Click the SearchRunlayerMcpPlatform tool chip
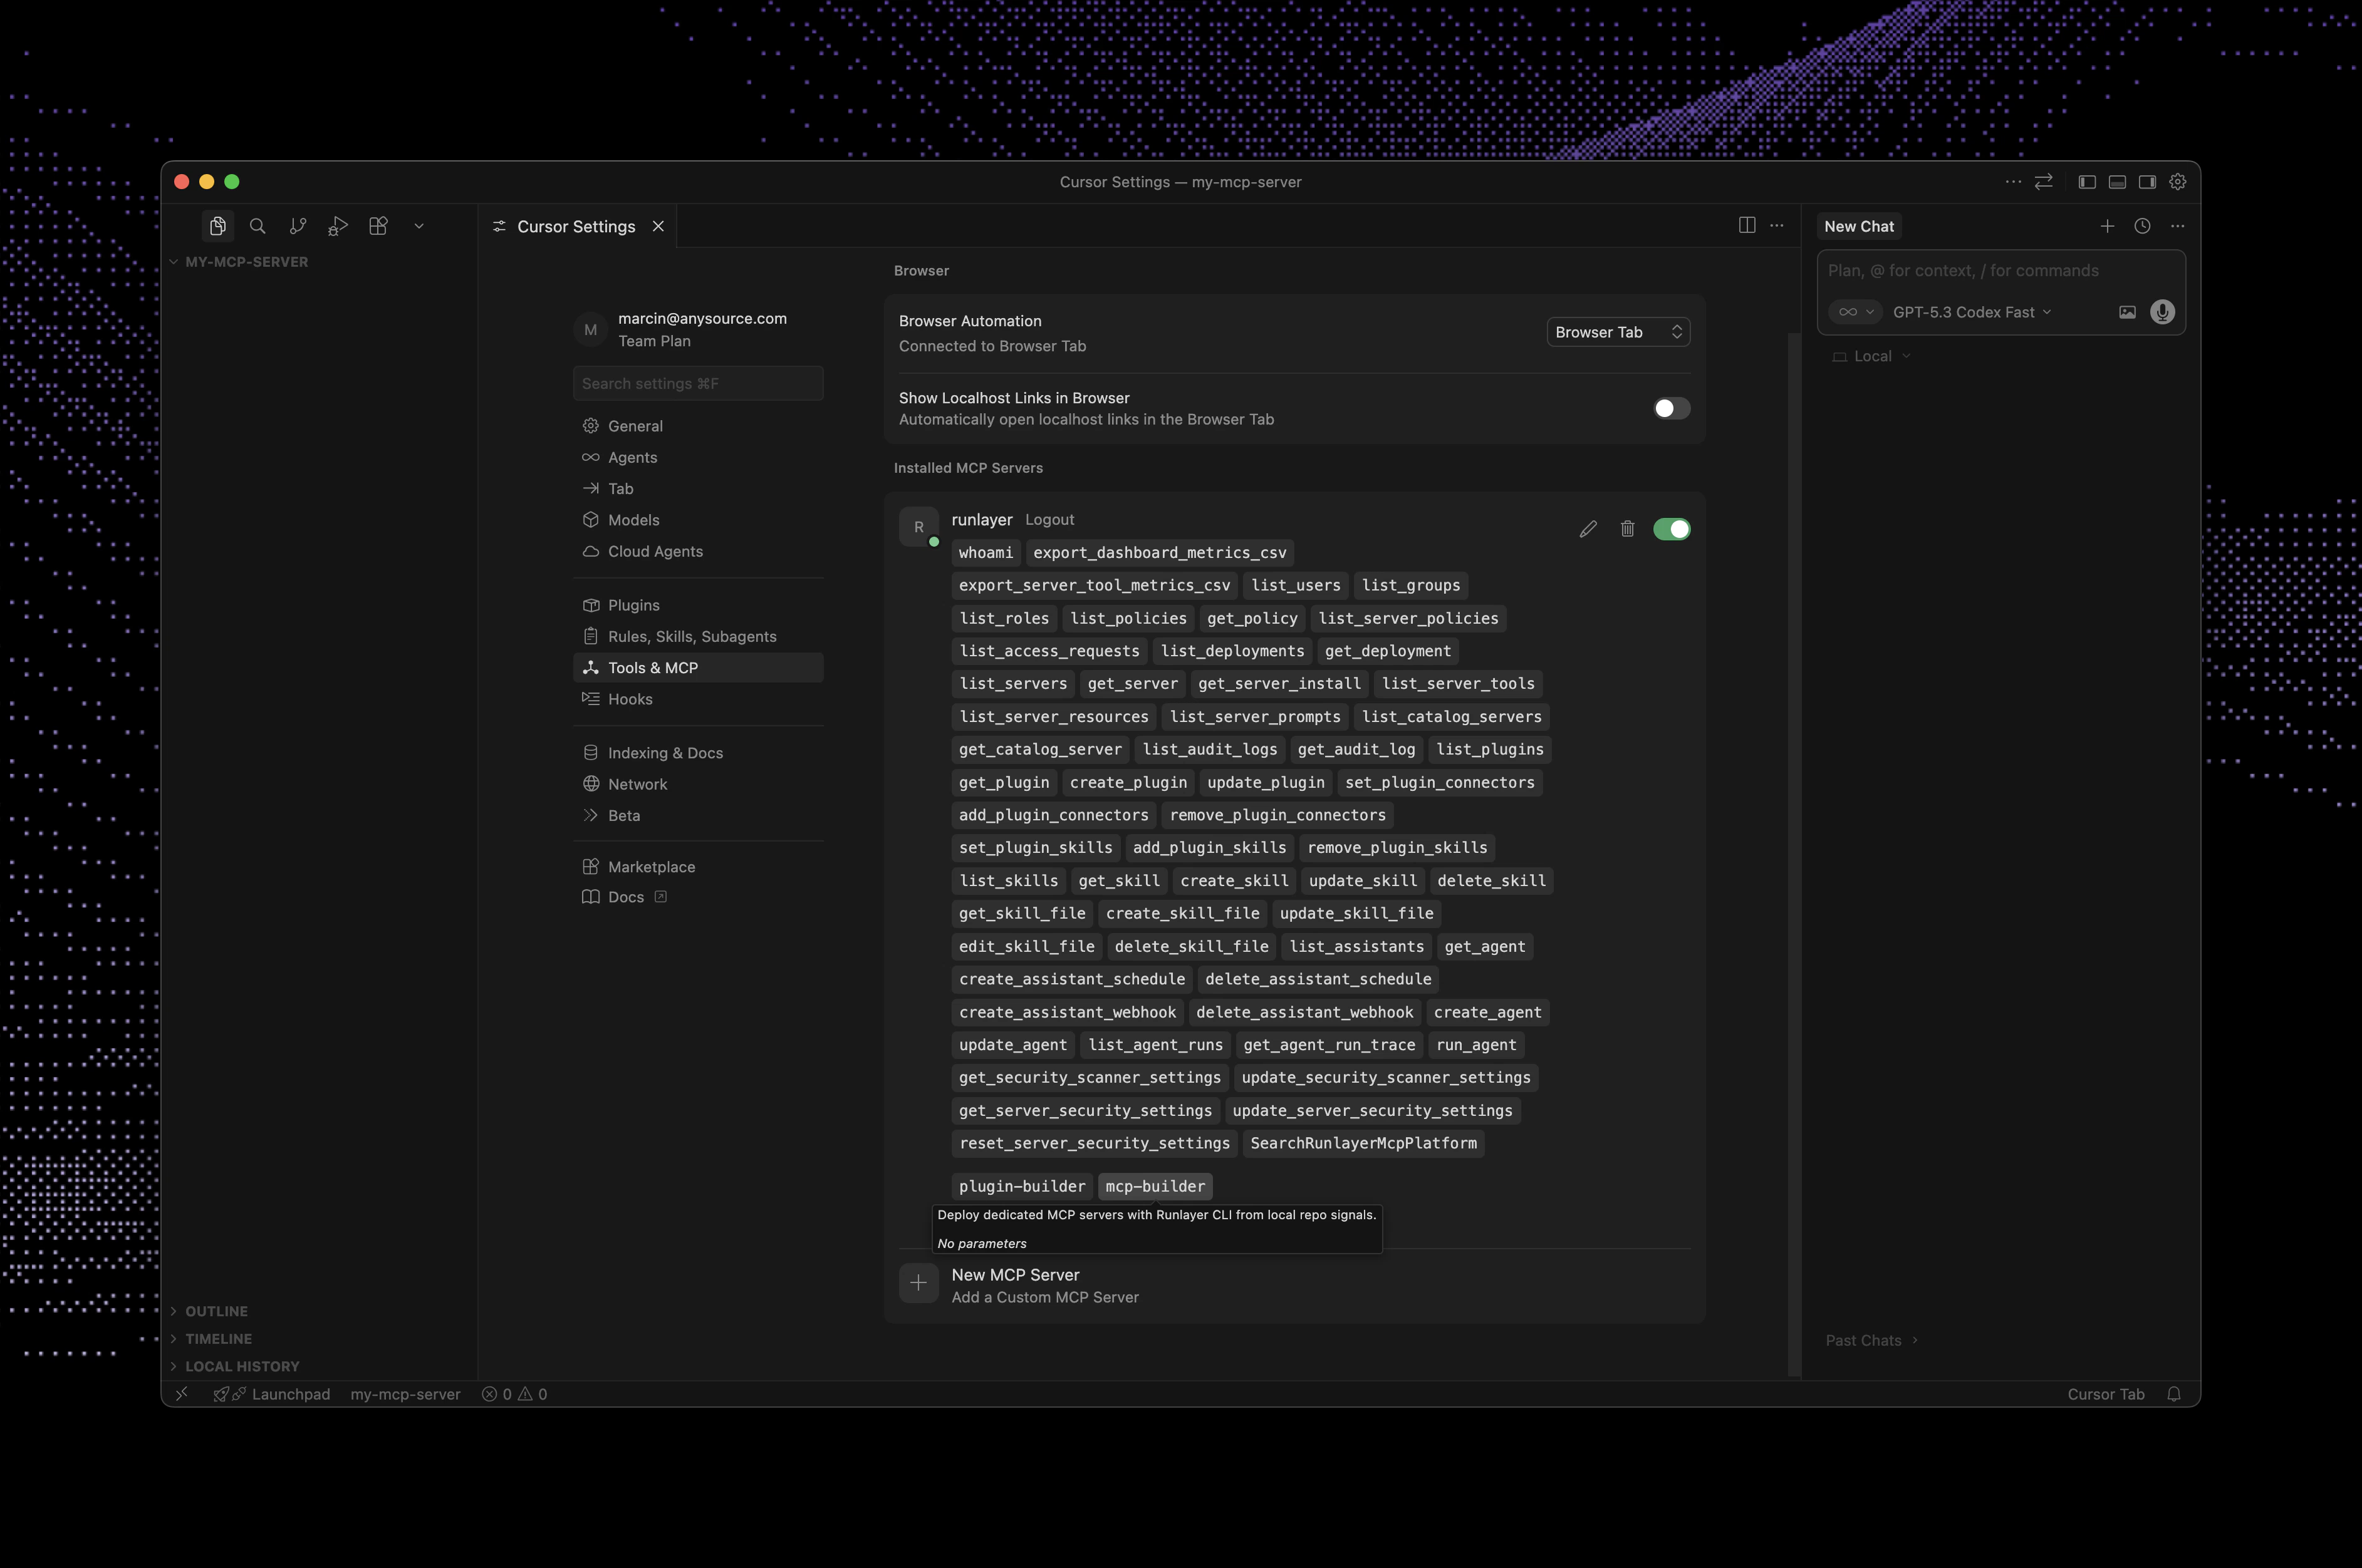This screenshot has width=2362, height=1568. point(1363,1143)
